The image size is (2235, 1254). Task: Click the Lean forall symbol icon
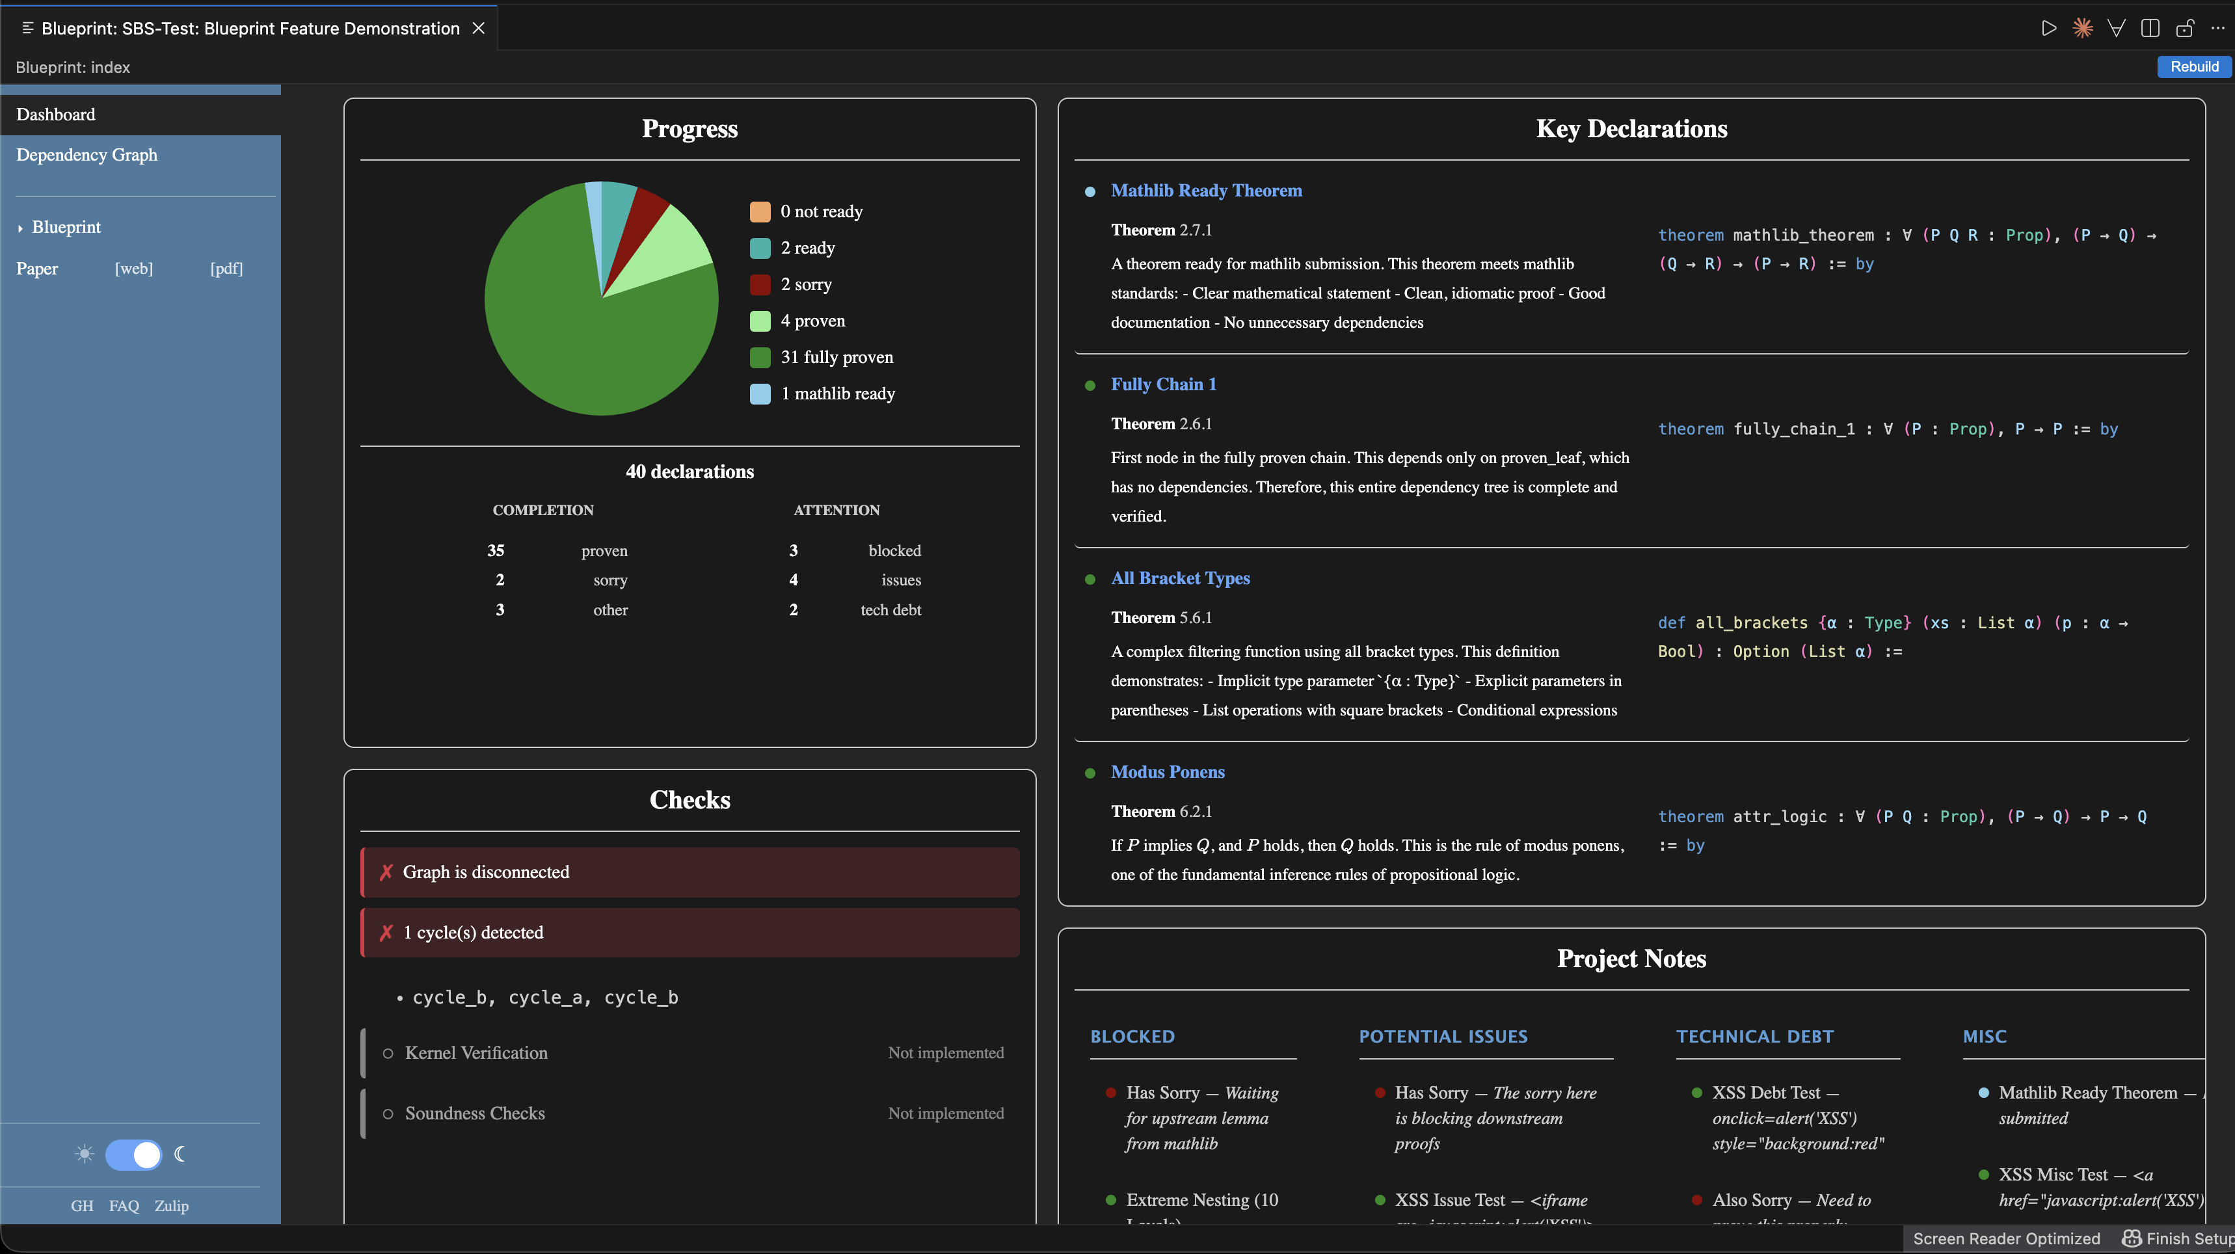(x=2116, y=29)
